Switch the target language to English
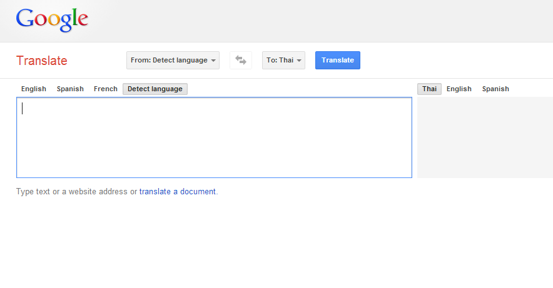Image resolution: width=553 pixels, height=288 pixels. click(459, 89)
